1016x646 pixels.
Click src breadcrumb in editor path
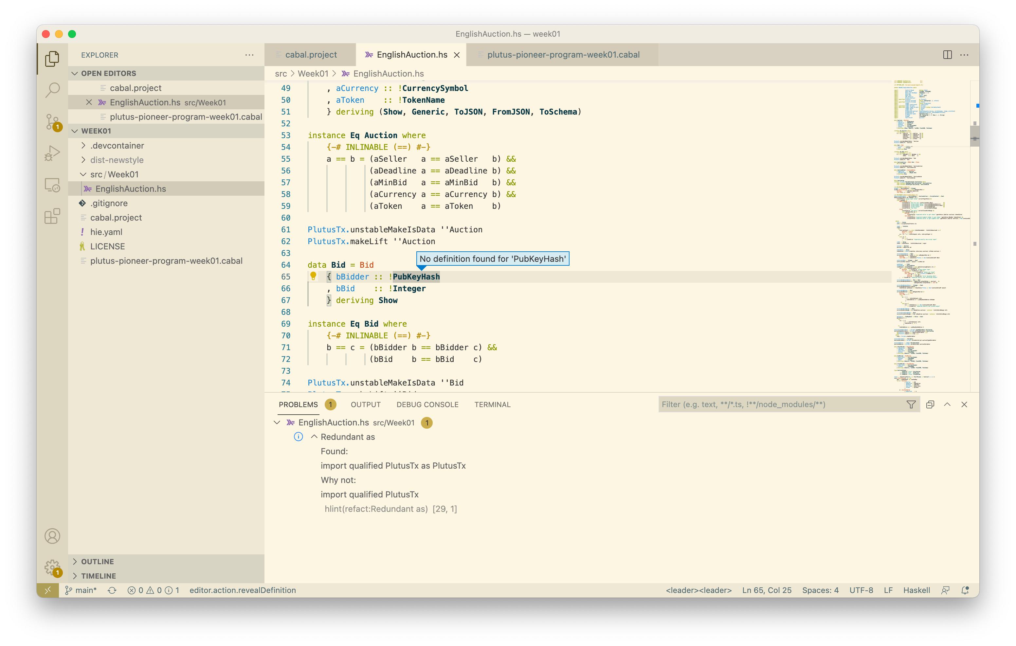281,73
